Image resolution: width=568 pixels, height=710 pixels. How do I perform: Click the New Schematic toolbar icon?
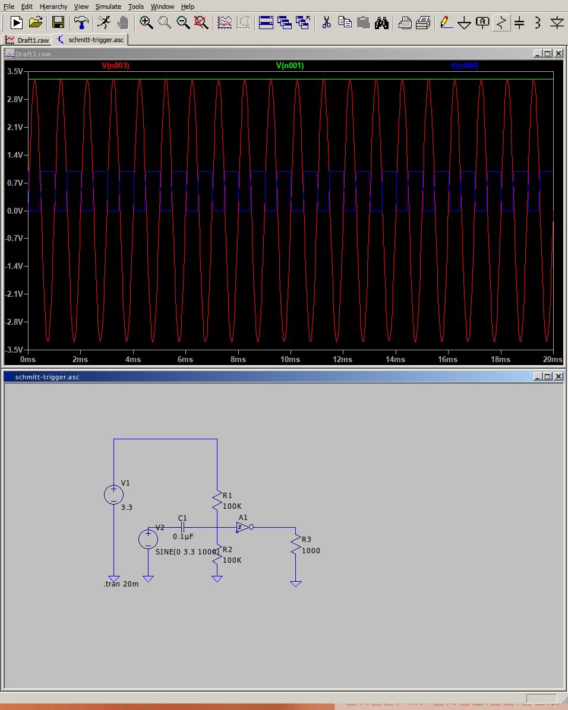16,22
